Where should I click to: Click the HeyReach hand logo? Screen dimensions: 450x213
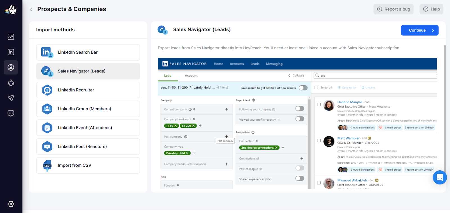[x=11, y=10]
